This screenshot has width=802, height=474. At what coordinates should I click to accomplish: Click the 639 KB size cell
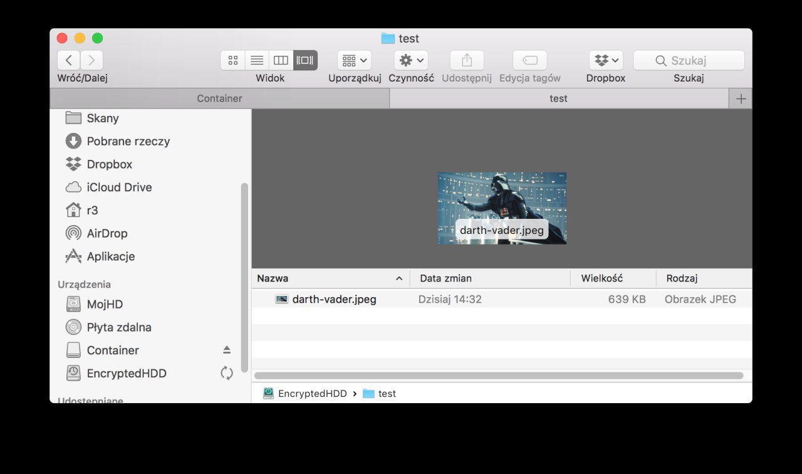click(x=627, y=299)
